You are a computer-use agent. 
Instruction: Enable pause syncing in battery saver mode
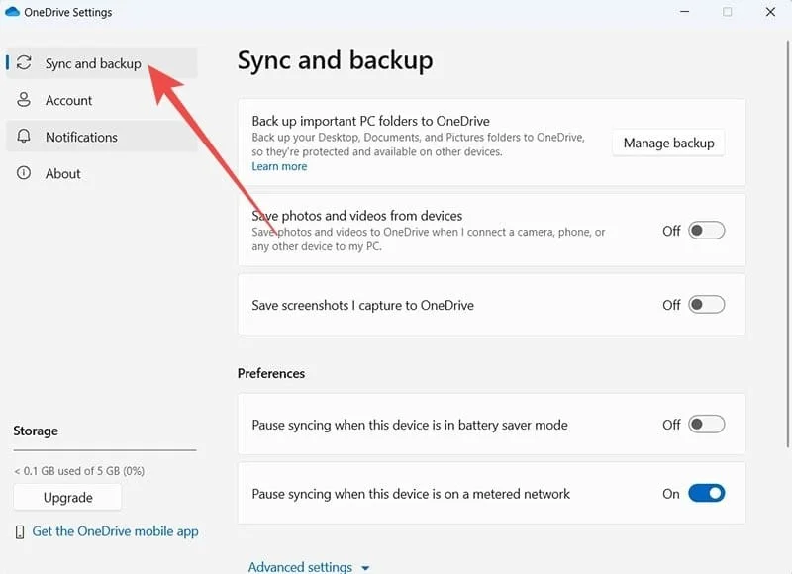click(706, 424)
